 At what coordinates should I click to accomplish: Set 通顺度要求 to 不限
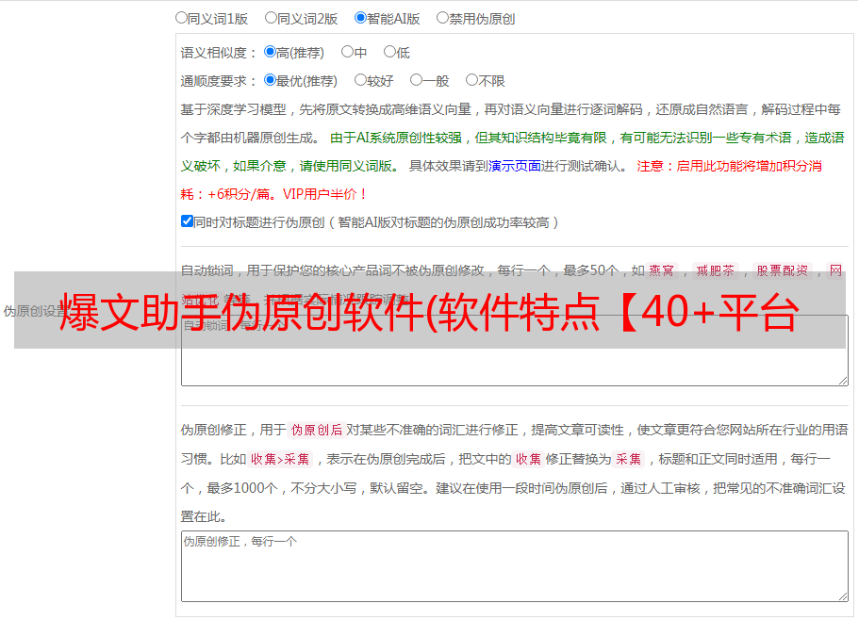(471, 80)
